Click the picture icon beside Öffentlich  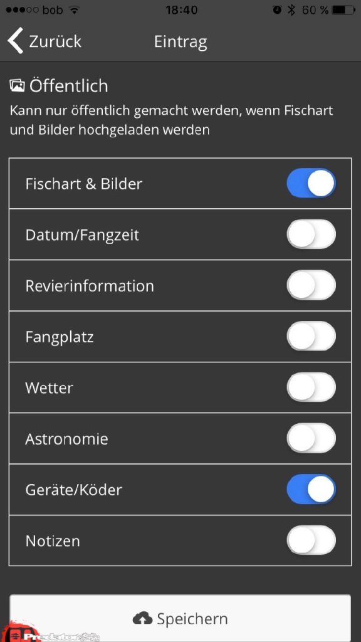tap(19, 86)
